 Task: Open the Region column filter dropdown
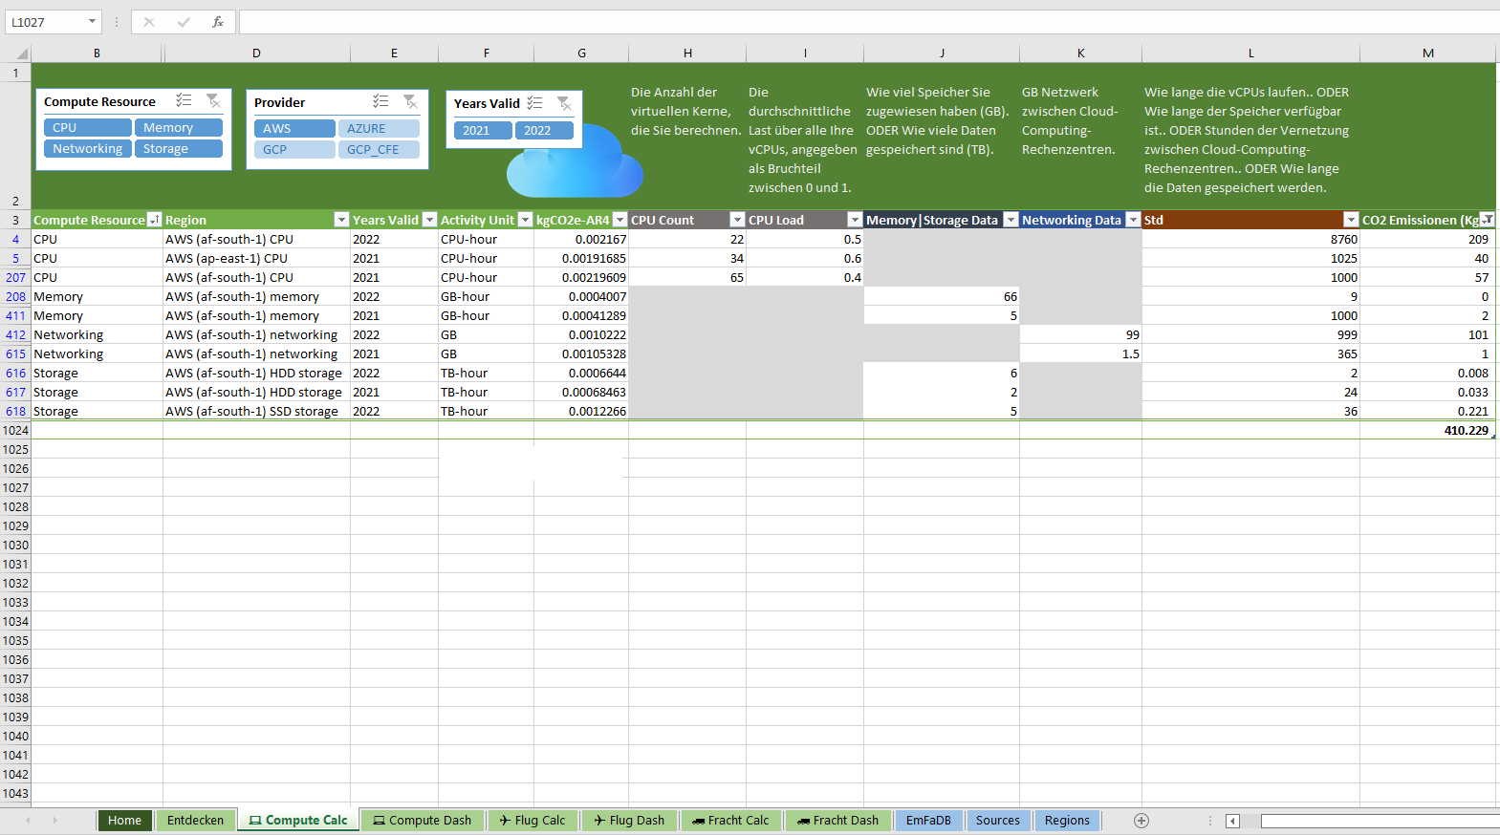coord(341,220)
